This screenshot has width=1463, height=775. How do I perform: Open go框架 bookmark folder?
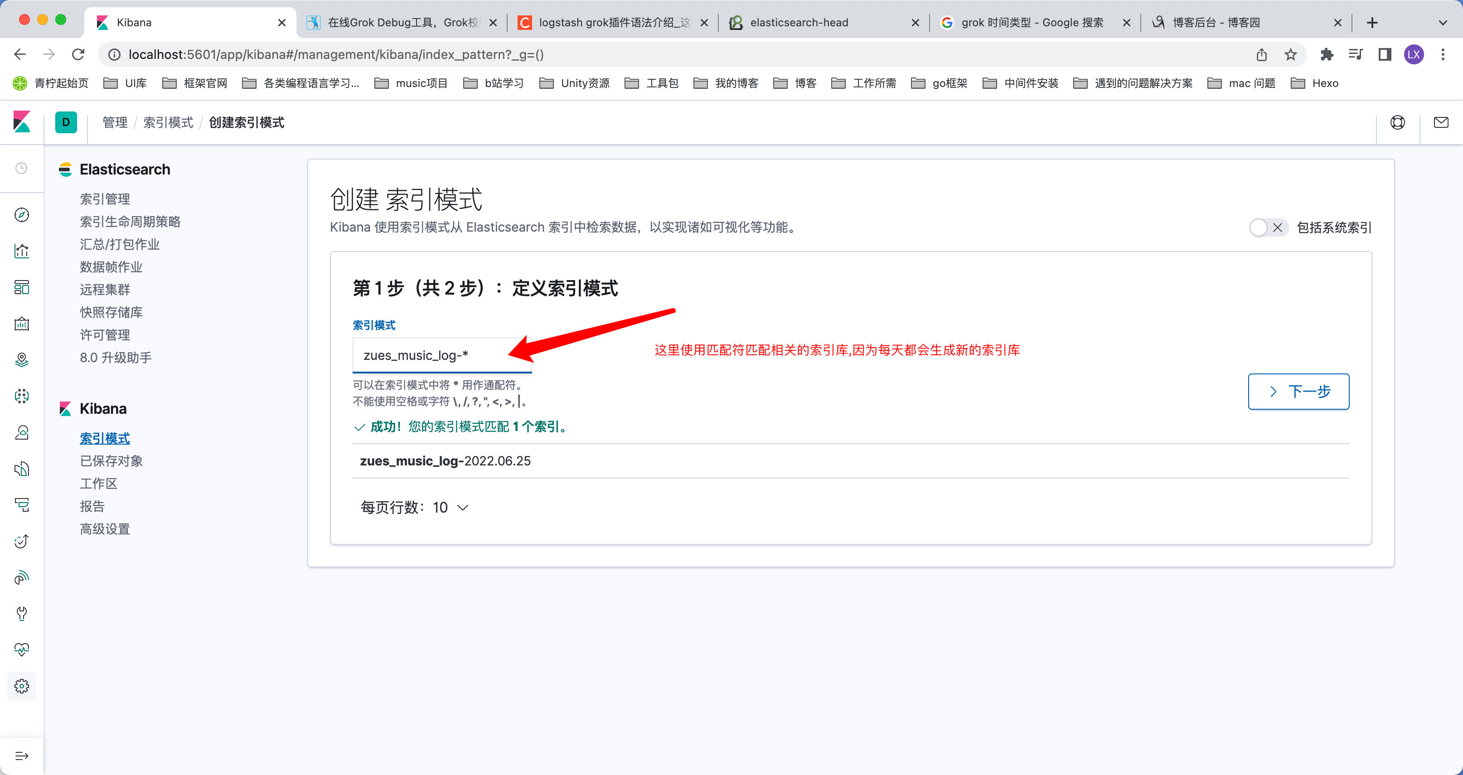[x=939, y=83]
